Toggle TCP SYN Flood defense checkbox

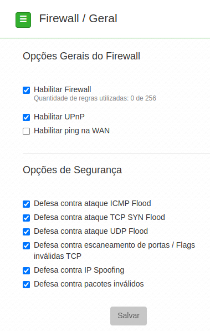pos(27,218)
